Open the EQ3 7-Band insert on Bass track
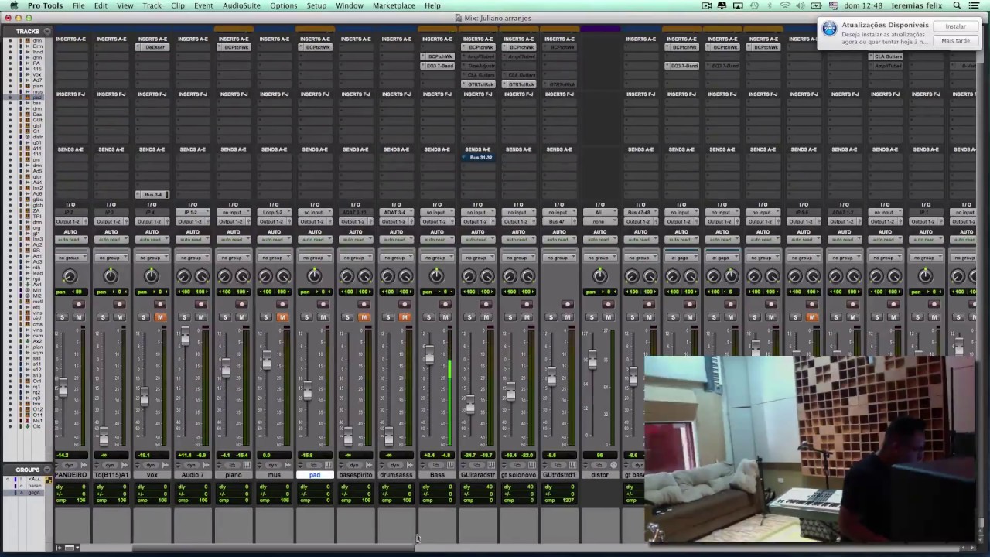Image resolution: width=990 pixels, height=557 pixels. pyautogui.click(x=438, y=66)
